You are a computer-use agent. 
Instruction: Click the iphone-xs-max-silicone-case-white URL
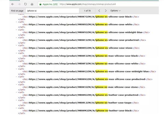pyautogui.click(x=84, y=63)
